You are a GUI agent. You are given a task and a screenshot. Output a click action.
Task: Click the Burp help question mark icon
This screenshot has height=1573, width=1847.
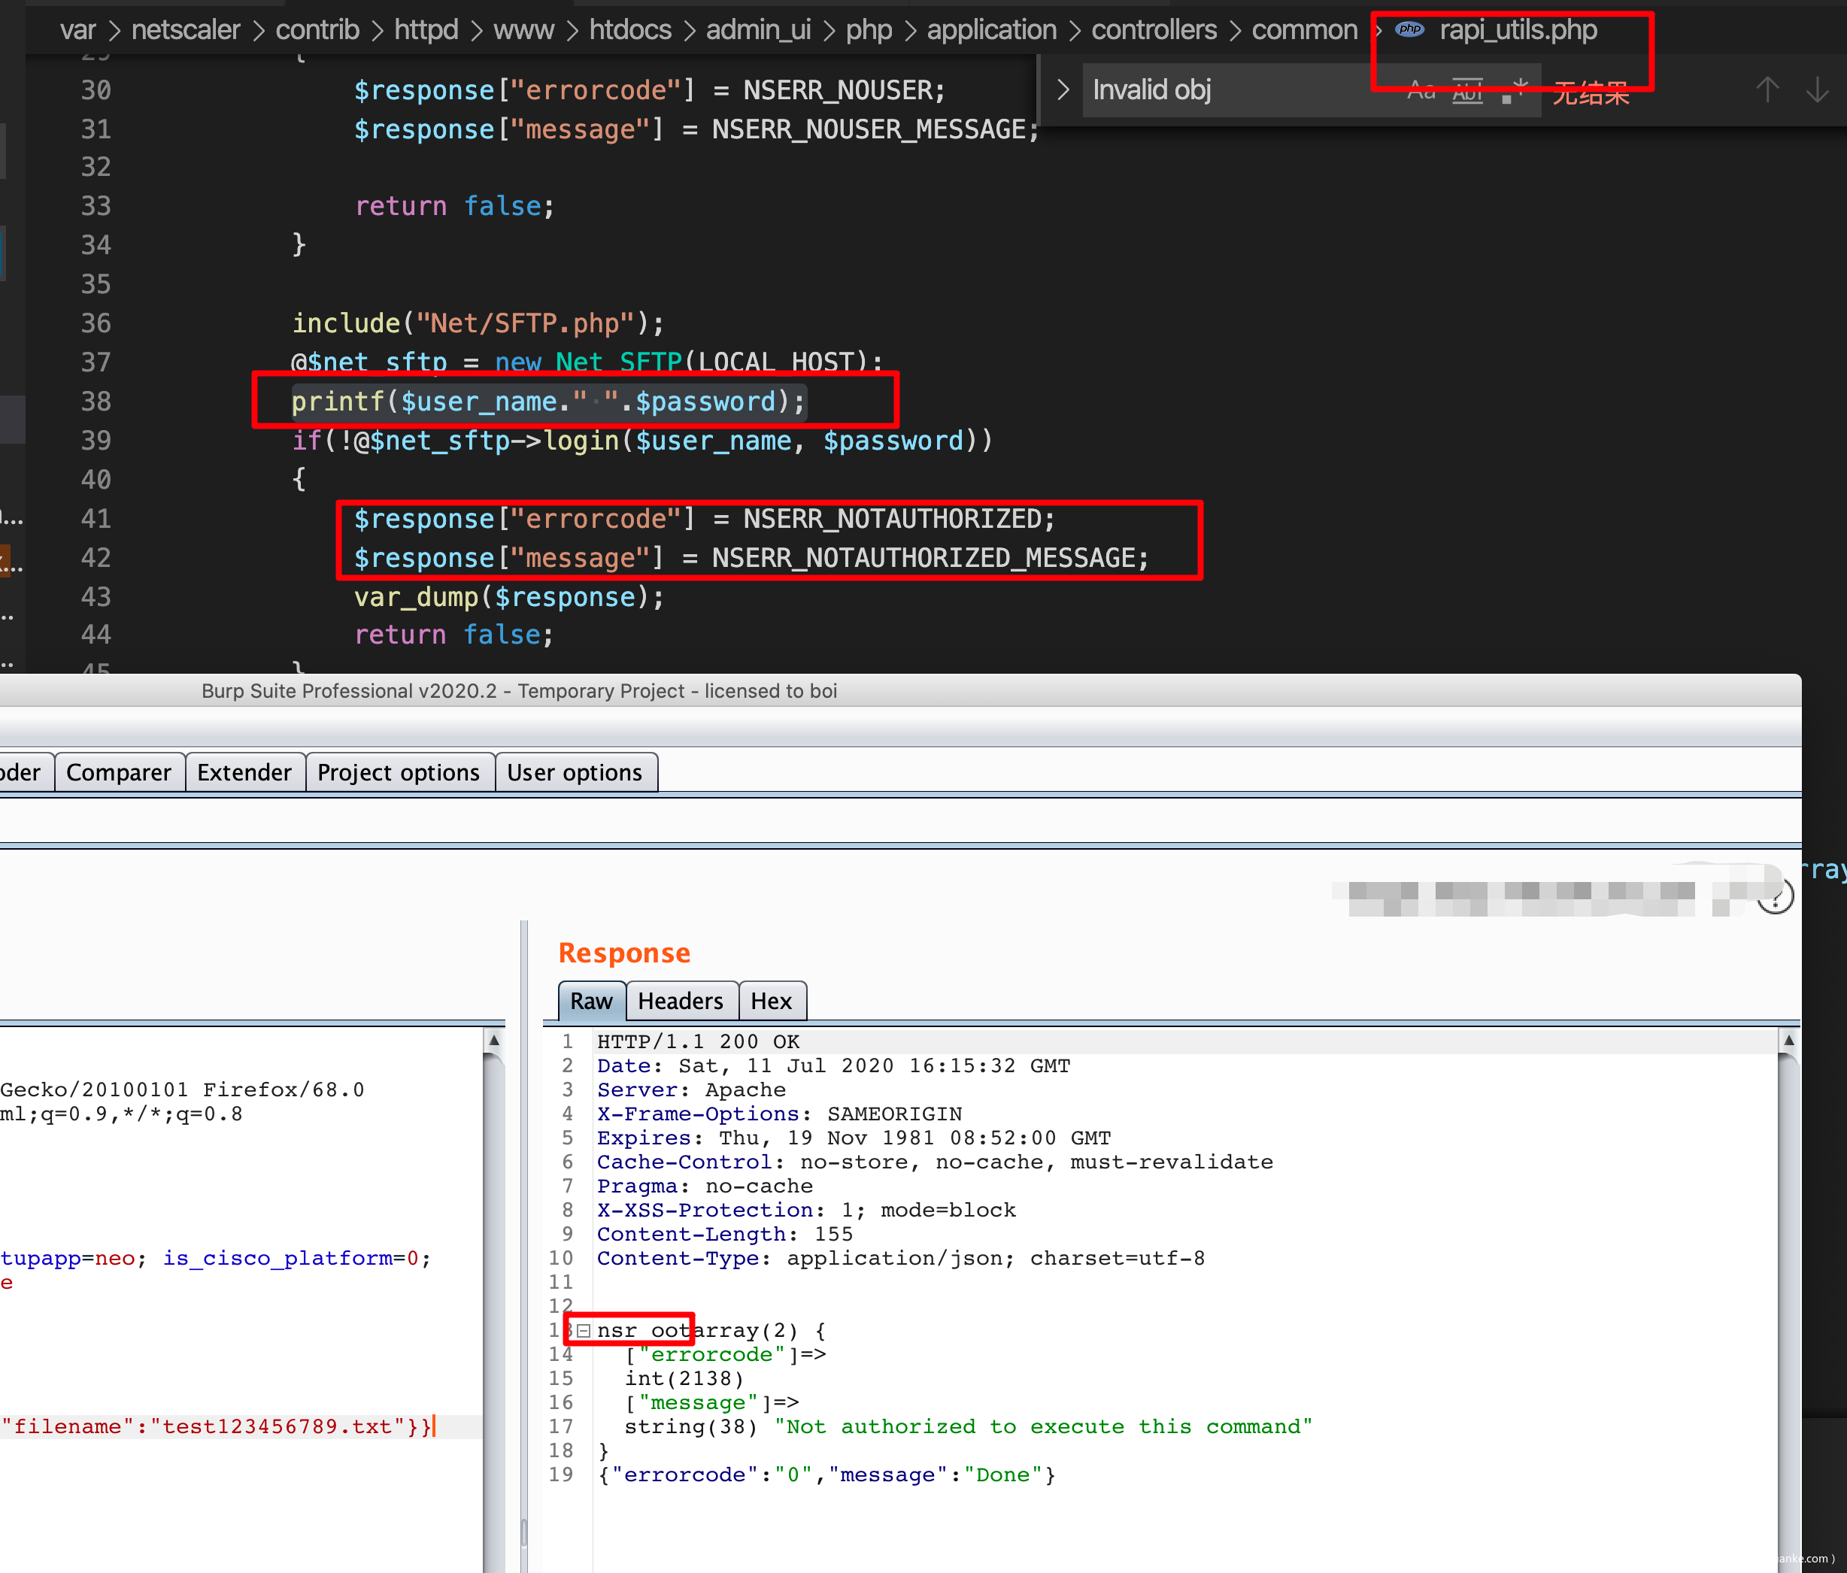pos(1775,896)
